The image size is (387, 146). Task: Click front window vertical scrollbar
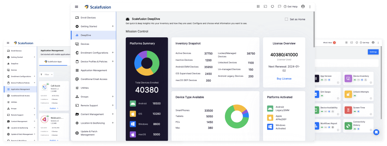314,29
